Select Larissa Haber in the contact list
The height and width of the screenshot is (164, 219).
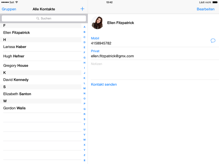[x=15, y=47]
